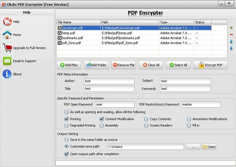Click the 'Home' sidebar label

click(x=17, y=35)
